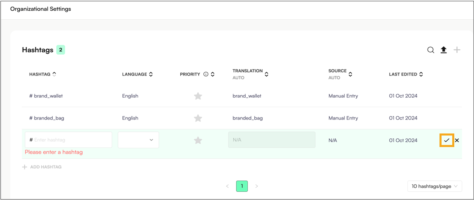Sort the Translation column arrows

pyautogui.click(x=266, y=74)
